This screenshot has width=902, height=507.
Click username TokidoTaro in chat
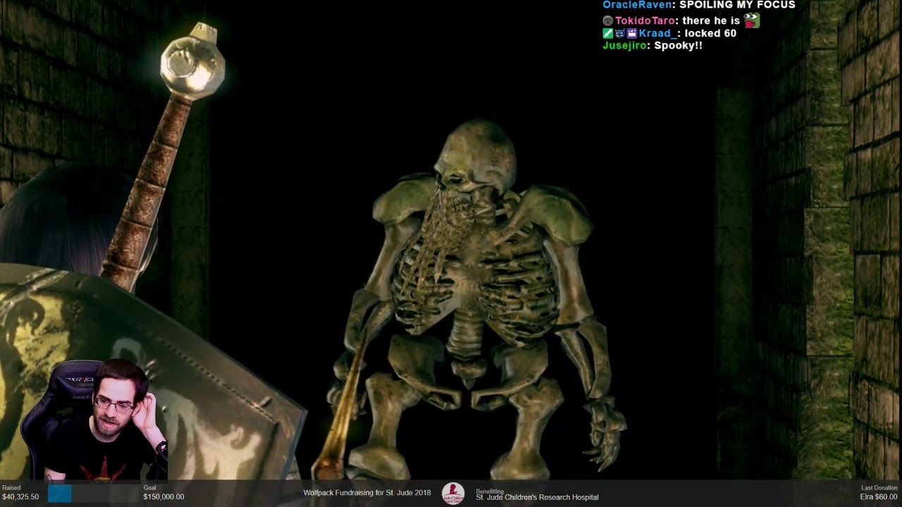click(x=645, y=21)
